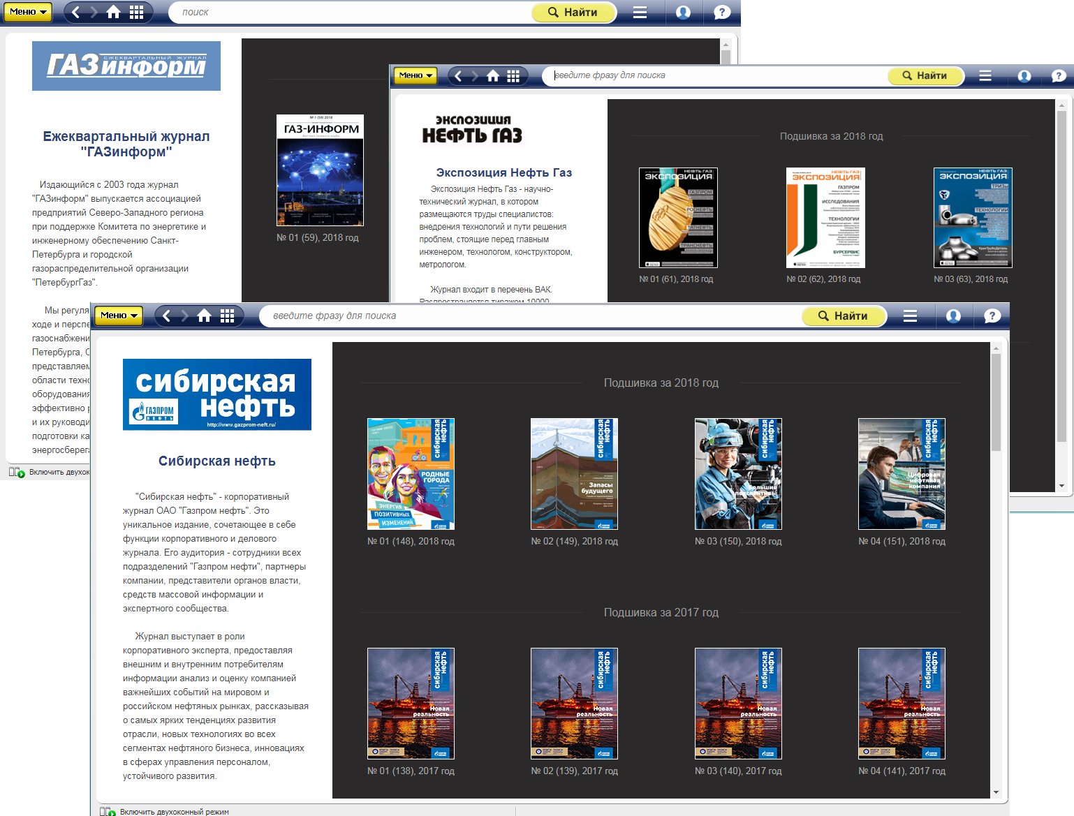Open the user profile in Экспозиция Нефть Газ window
1074x816 pixels.
click(x=1024, y=76)
